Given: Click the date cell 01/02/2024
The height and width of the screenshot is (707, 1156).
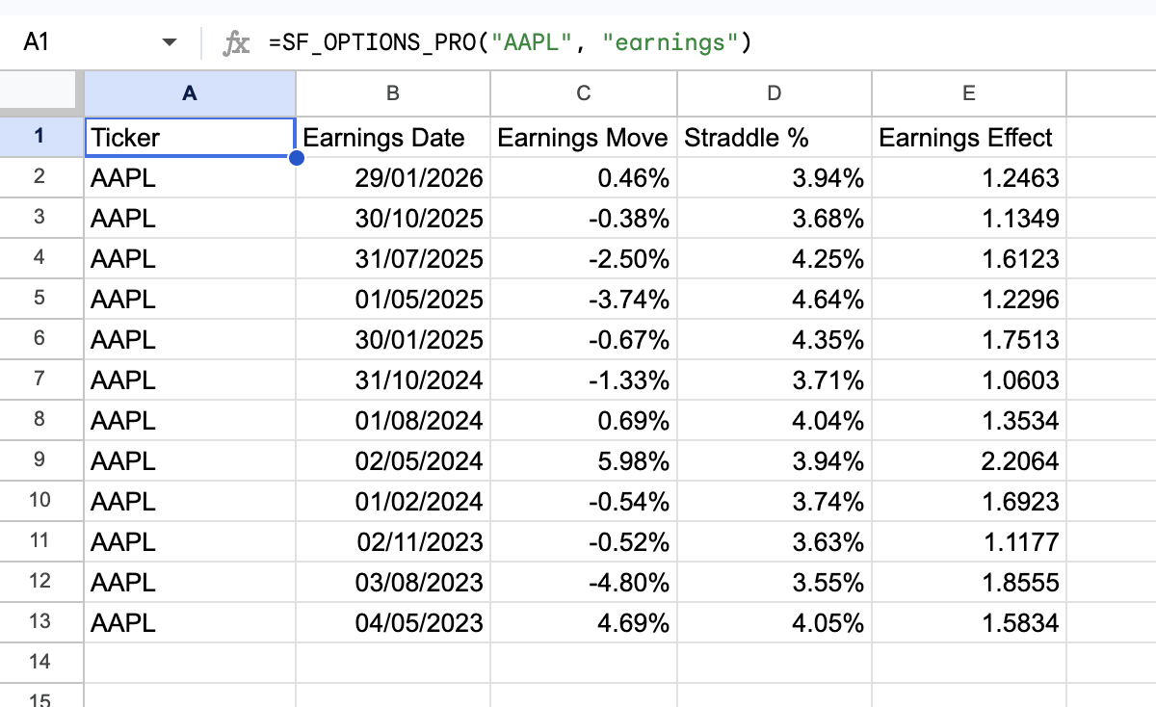Looking at the screenshot, I should click(x=393, y=501).
